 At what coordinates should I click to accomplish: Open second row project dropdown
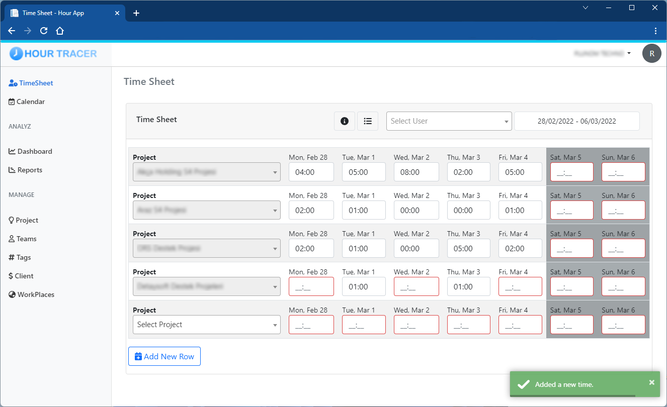[x=207, y=210]
